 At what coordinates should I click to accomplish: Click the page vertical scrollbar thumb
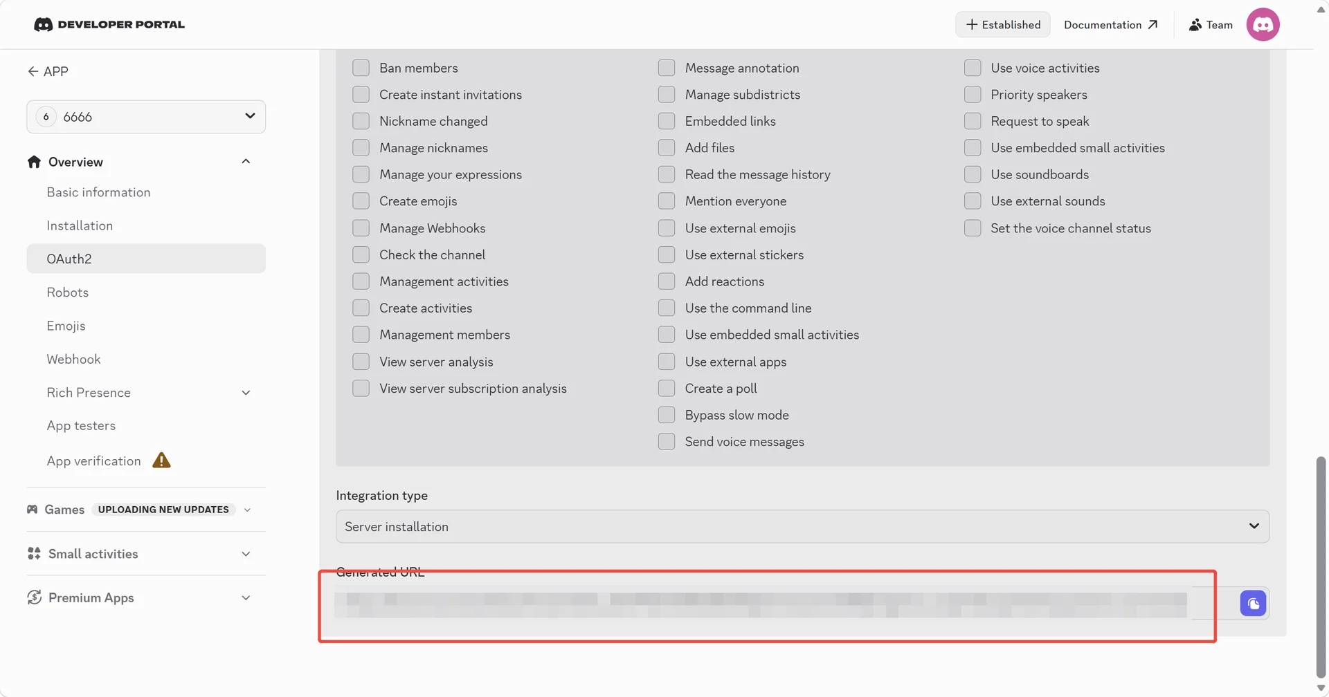tap(1321, 567)
